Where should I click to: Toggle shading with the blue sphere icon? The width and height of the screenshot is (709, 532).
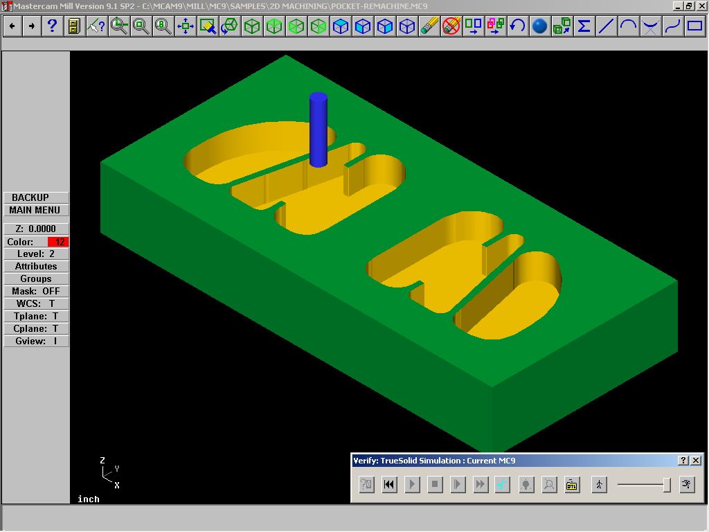pos(540,26)
